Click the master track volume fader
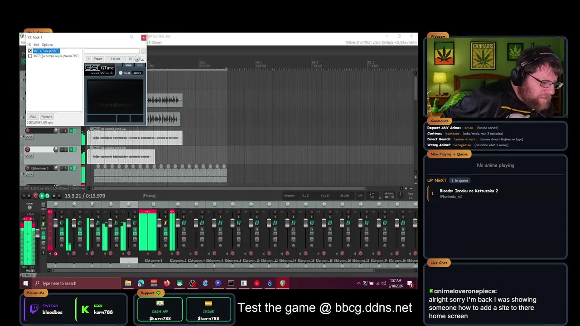The image size is (580, 326). click(37, 234)
